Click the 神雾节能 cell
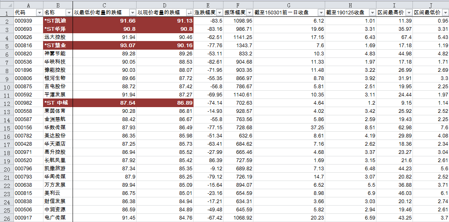The height and width of the screenshot is (222, 449). [x=58, y=54]
